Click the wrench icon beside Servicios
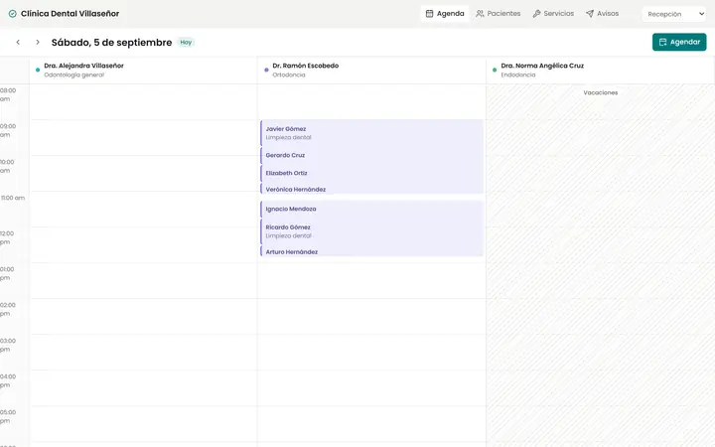Screen dimensions: 715x447 click(536, 14)
